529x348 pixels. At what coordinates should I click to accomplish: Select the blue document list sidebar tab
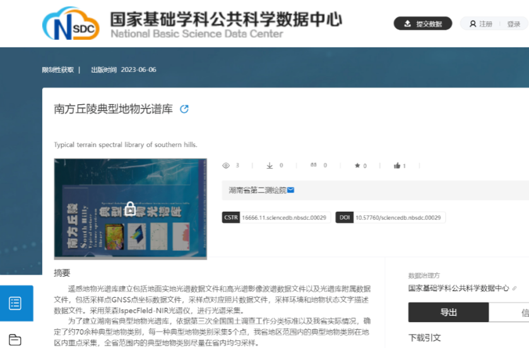coord(16,303)
